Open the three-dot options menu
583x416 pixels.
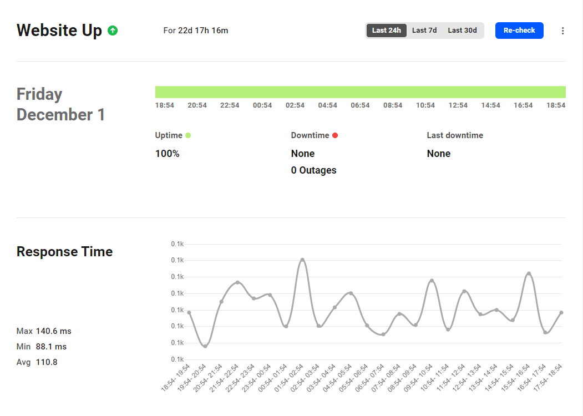(562, 31)
